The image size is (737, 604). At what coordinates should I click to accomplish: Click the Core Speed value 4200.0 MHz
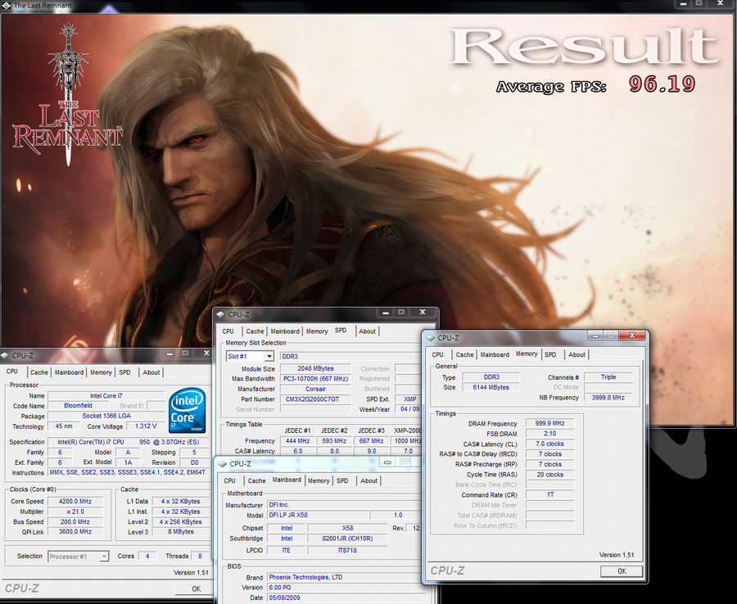tap(75, 501)
